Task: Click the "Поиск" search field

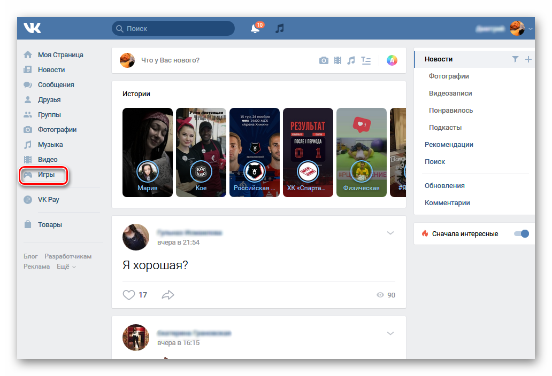Action: point(173,28)
